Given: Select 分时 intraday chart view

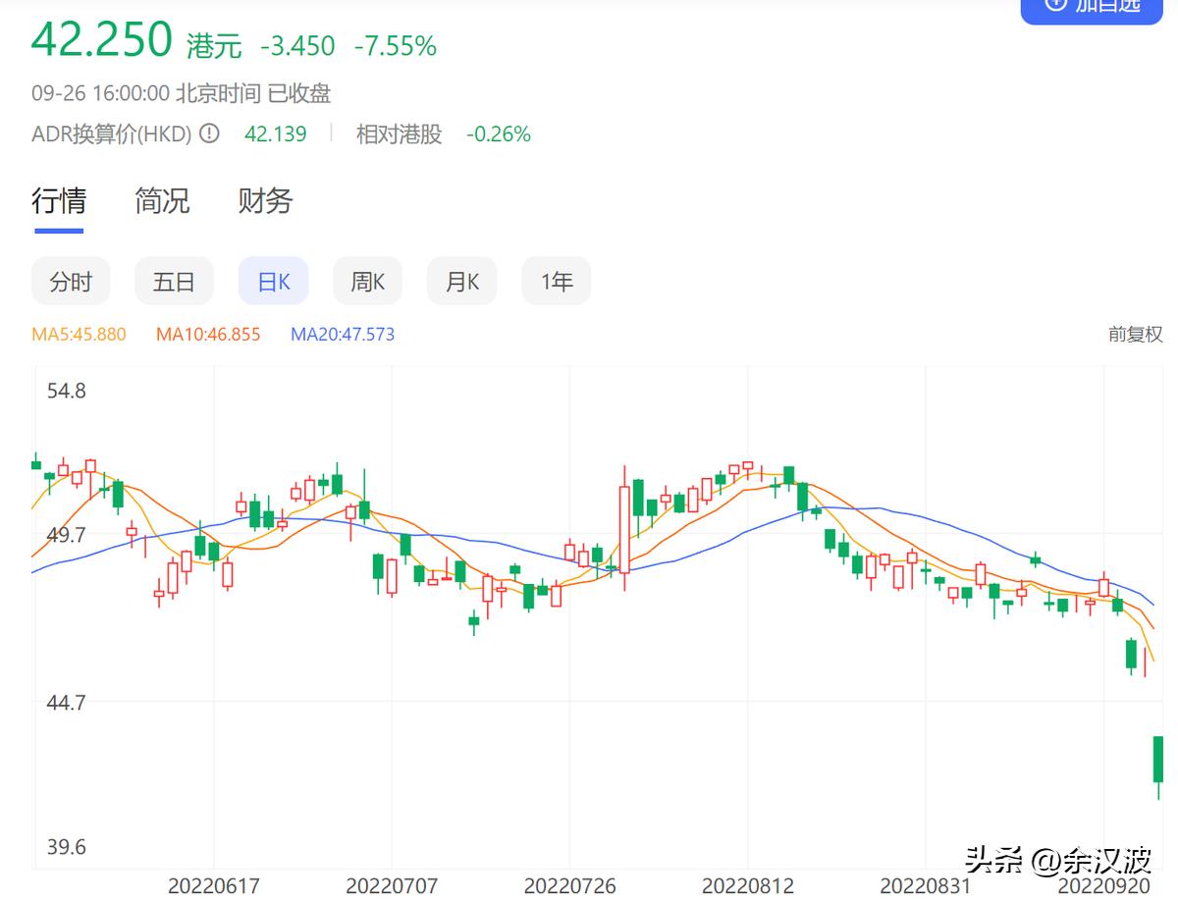Looking at the screenshot, I should pyautogui.click(x=70, y=281).
